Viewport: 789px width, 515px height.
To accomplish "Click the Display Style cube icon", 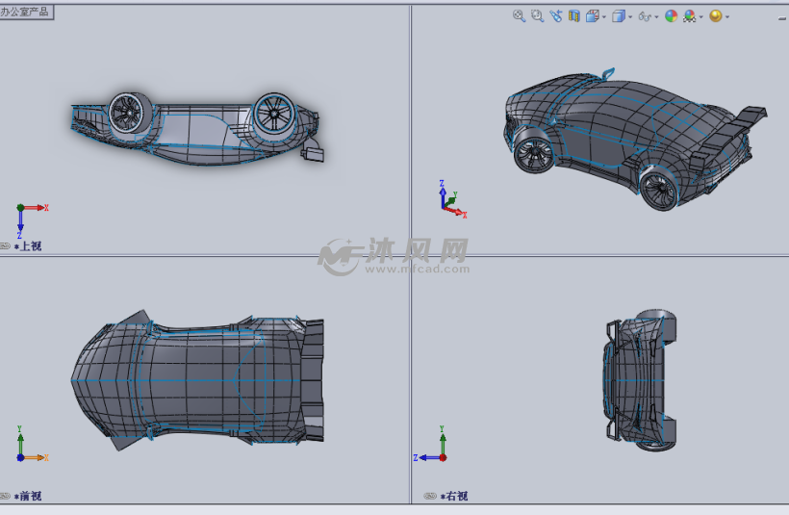I will click(619, 15).
